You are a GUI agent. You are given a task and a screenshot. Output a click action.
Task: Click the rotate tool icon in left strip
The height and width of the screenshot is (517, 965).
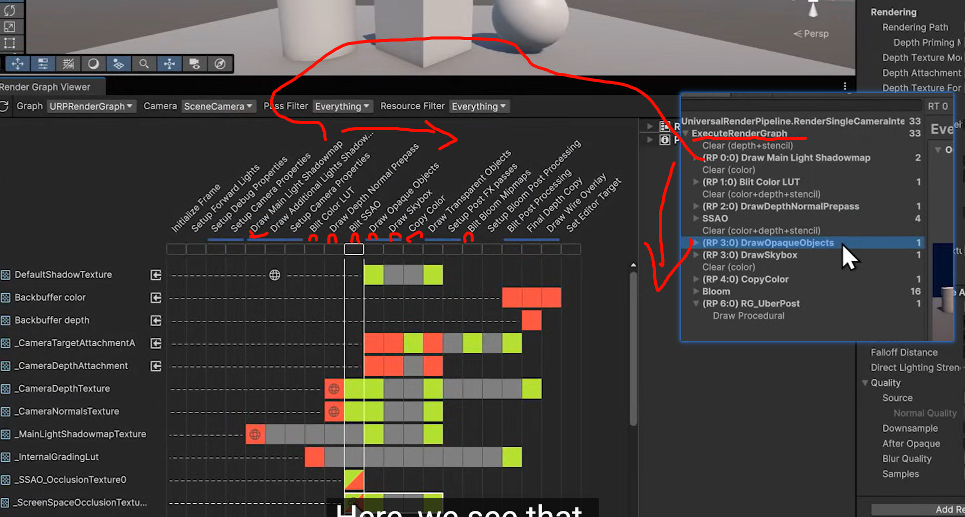pyautogui.click(x=10, y=10)
